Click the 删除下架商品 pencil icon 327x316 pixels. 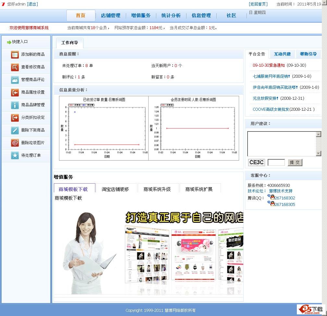[15, 130]
